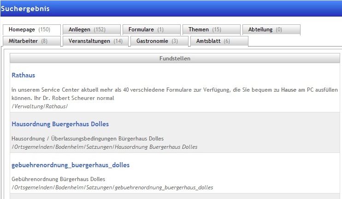Click the gebuehrenordnung_buergerhaus_dolles result link
This screenshot has width=342, height=199.
click(x=71, y=165)
